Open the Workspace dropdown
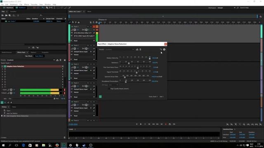Image resolution: width=264 pixels, height=148 pixels. pyautogui.click(x=226, y=8)
